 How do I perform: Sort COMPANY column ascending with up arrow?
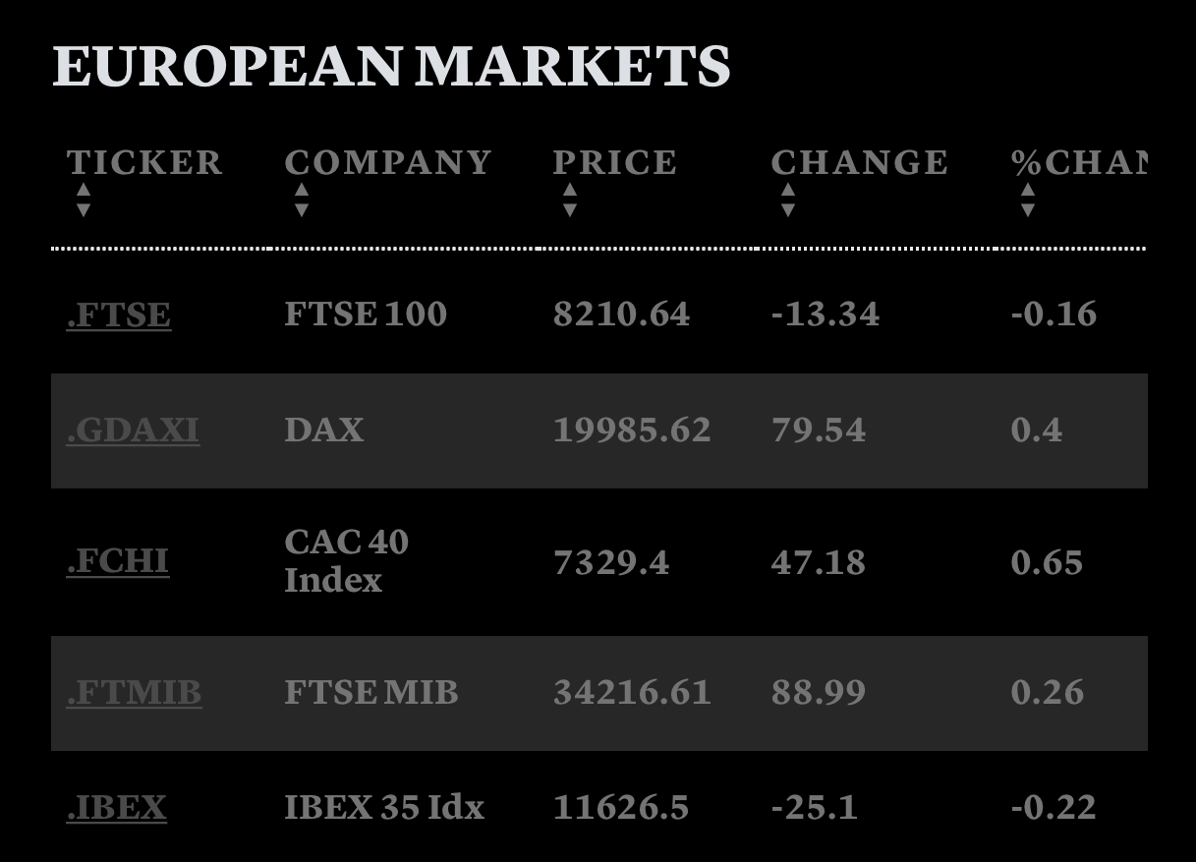point(302,190)
